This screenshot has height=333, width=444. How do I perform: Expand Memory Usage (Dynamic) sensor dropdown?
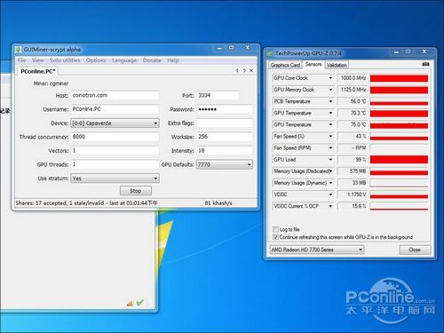tap(330, 183)
